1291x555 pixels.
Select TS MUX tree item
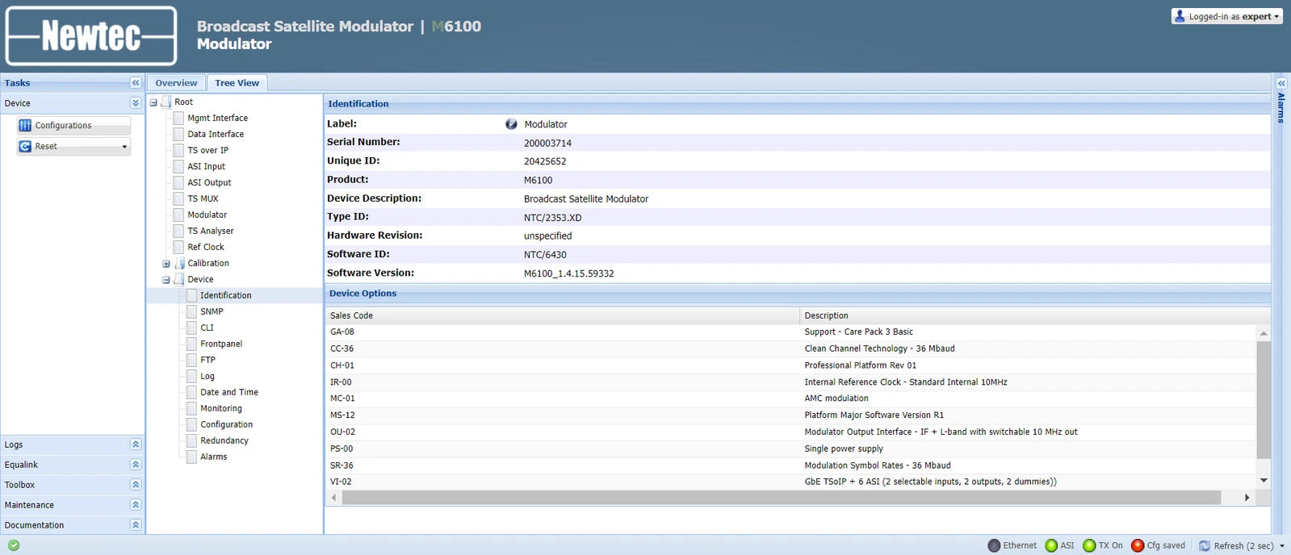point(203,198)
